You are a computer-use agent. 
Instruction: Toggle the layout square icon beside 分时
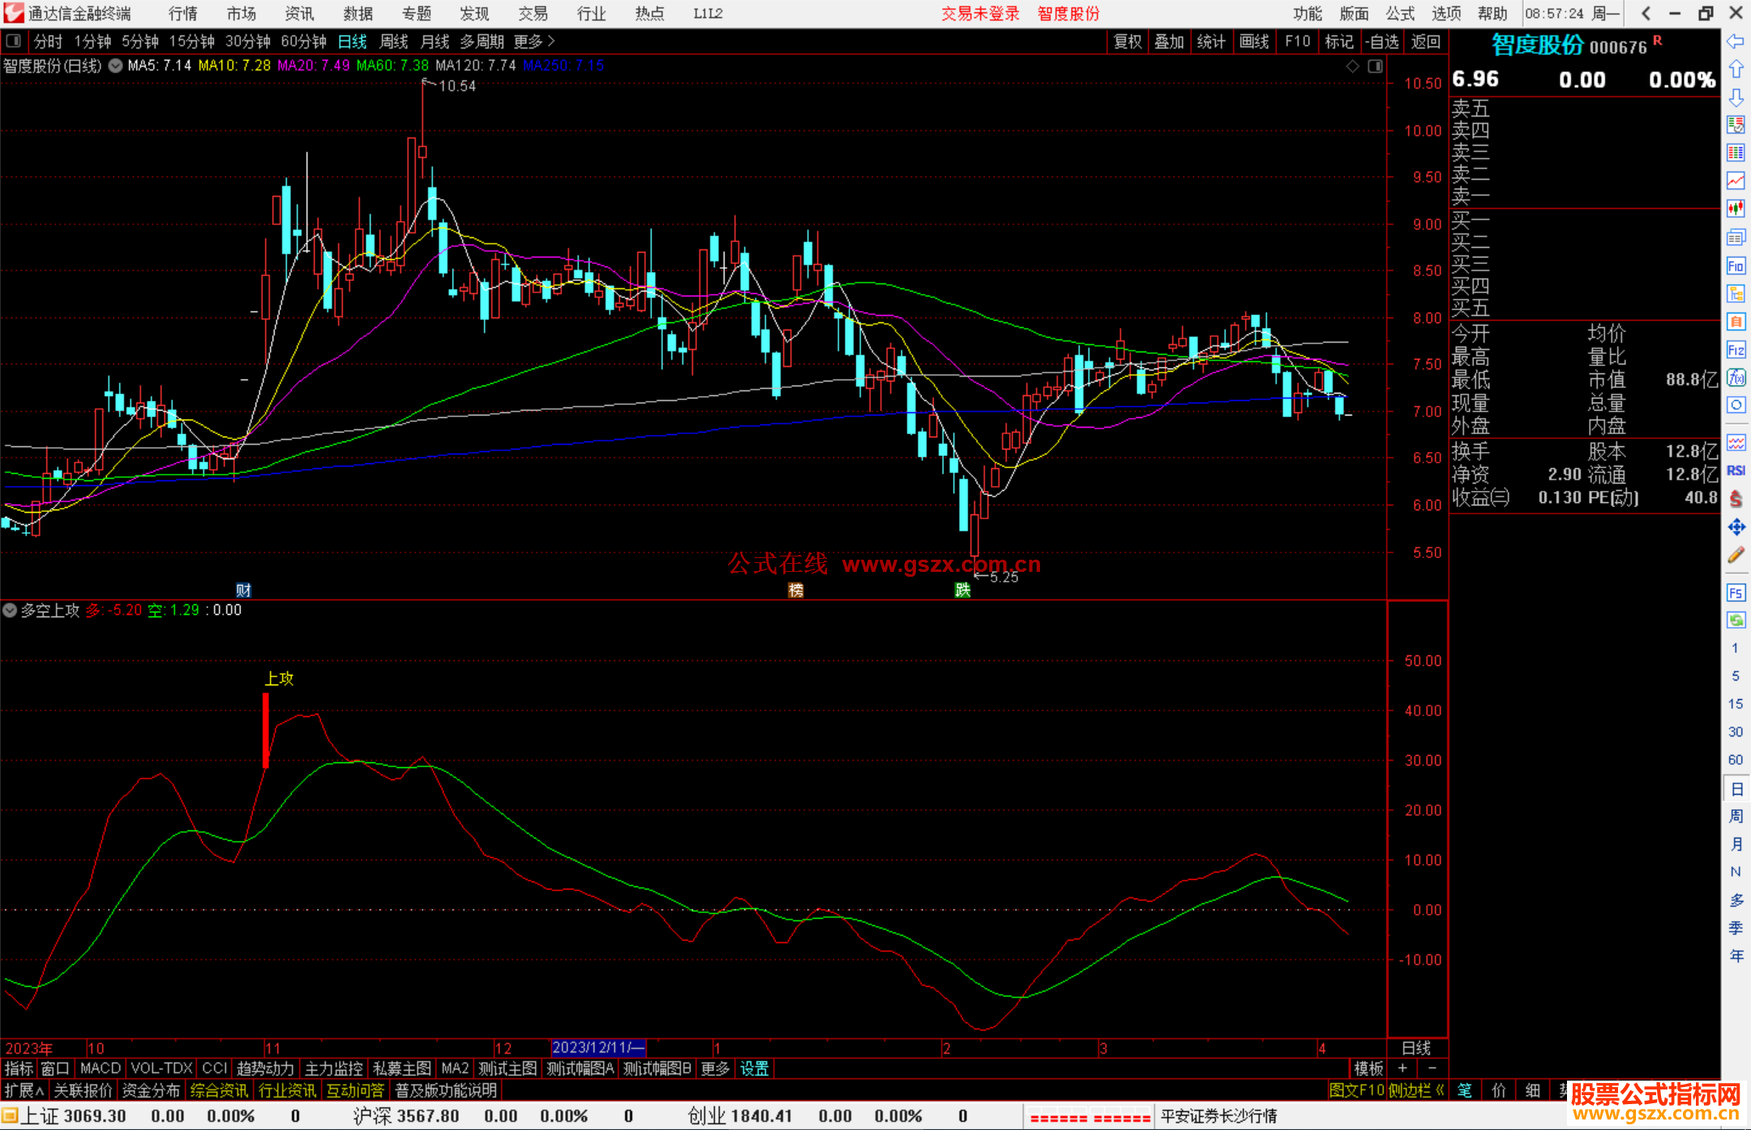[x=14, y=41]
